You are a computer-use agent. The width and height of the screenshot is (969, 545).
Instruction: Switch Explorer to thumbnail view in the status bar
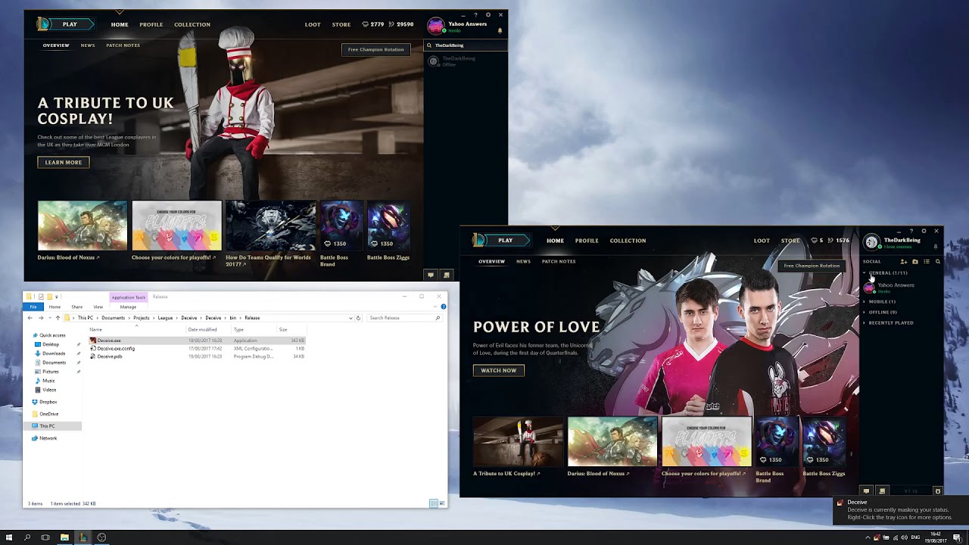[x=442, y=503]
